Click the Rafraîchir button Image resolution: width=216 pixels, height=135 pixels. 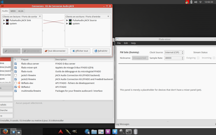tap(101, 51)
